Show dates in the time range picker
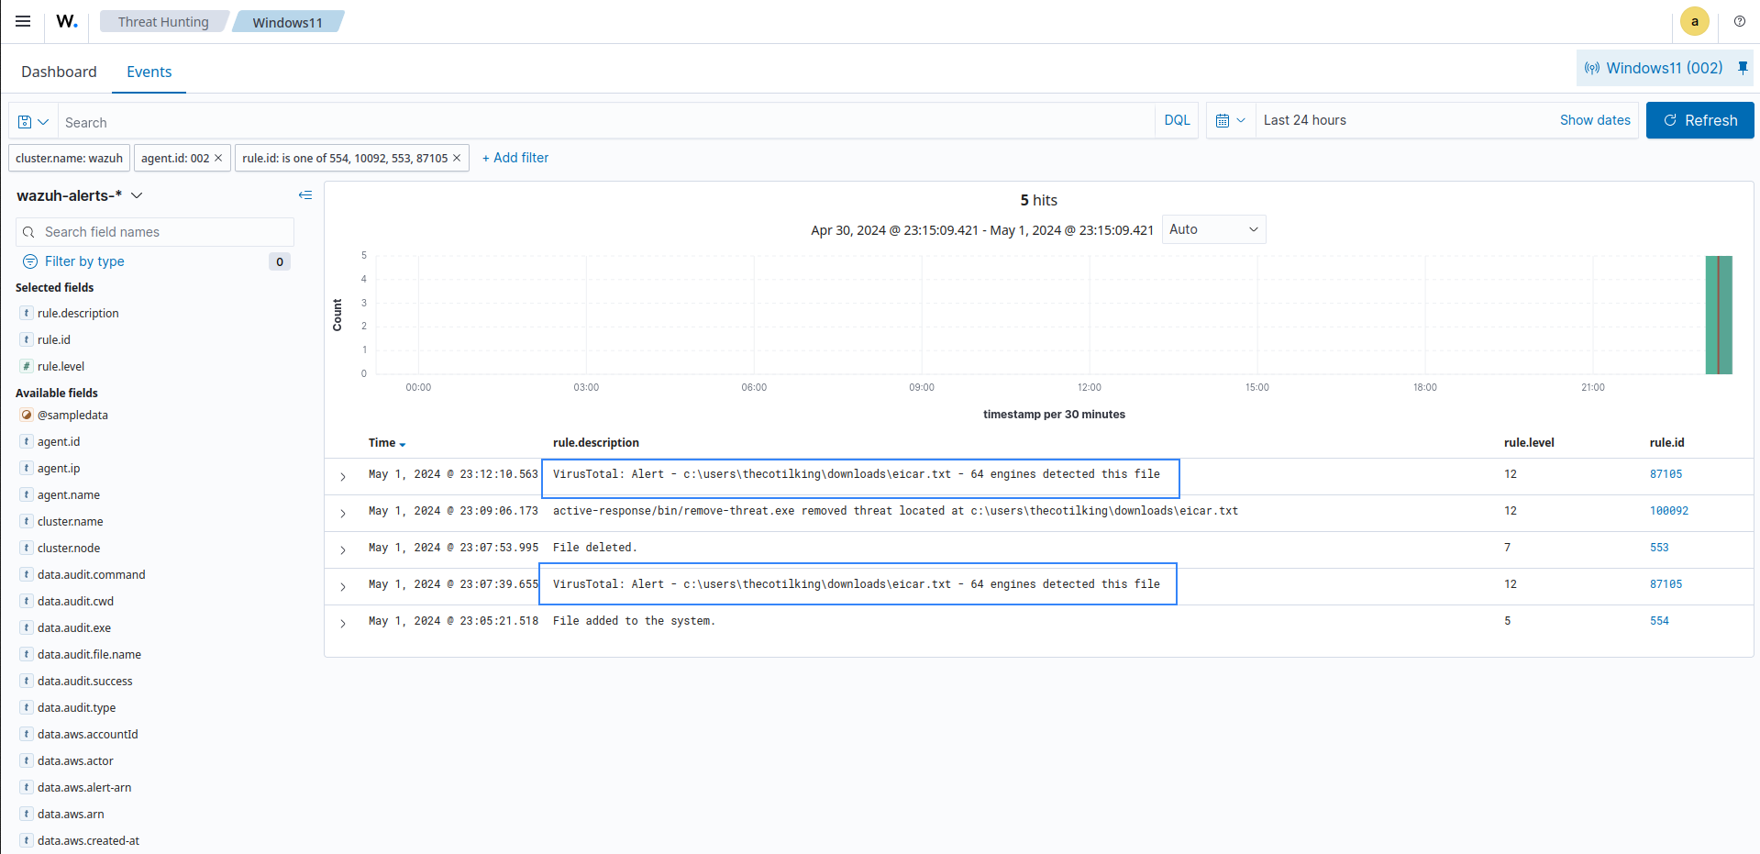The width and height of the screenshot is (1760, 854). click(x=1594, y=120)
